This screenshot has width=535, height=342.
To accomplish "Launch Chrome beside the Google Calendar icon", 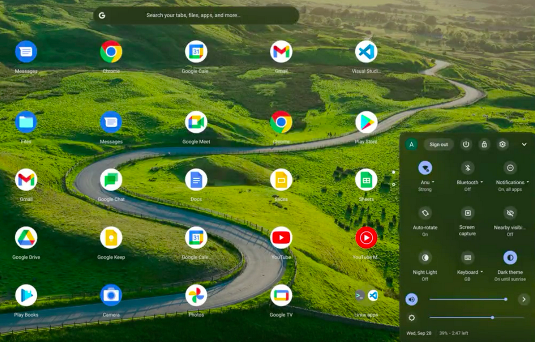I will pyautogui.click(x=111, y=52).
